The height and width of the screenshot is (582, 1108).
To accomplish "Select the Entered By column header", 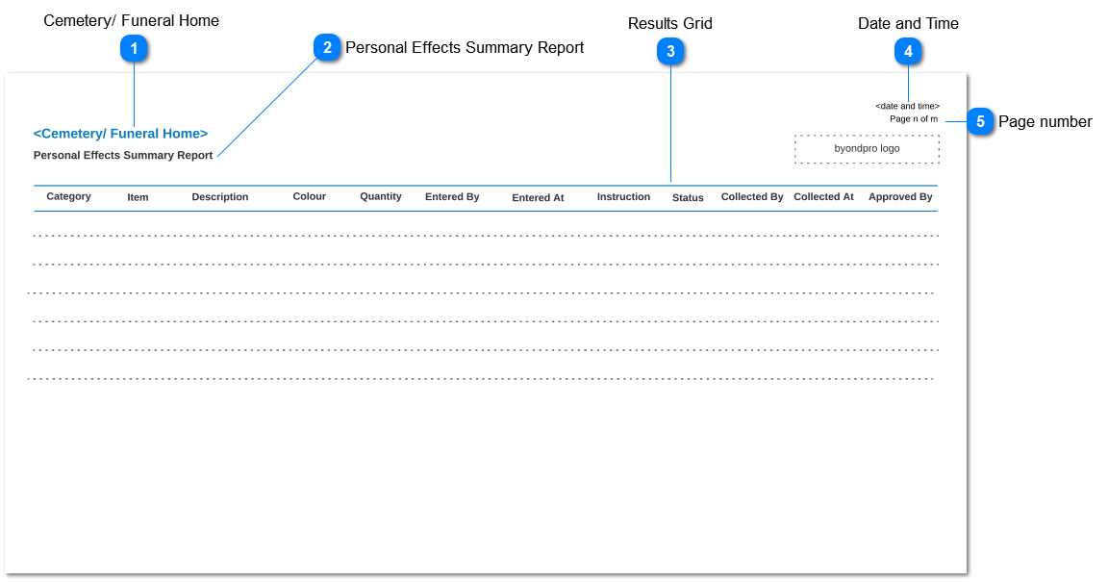I will pos(452,196).
